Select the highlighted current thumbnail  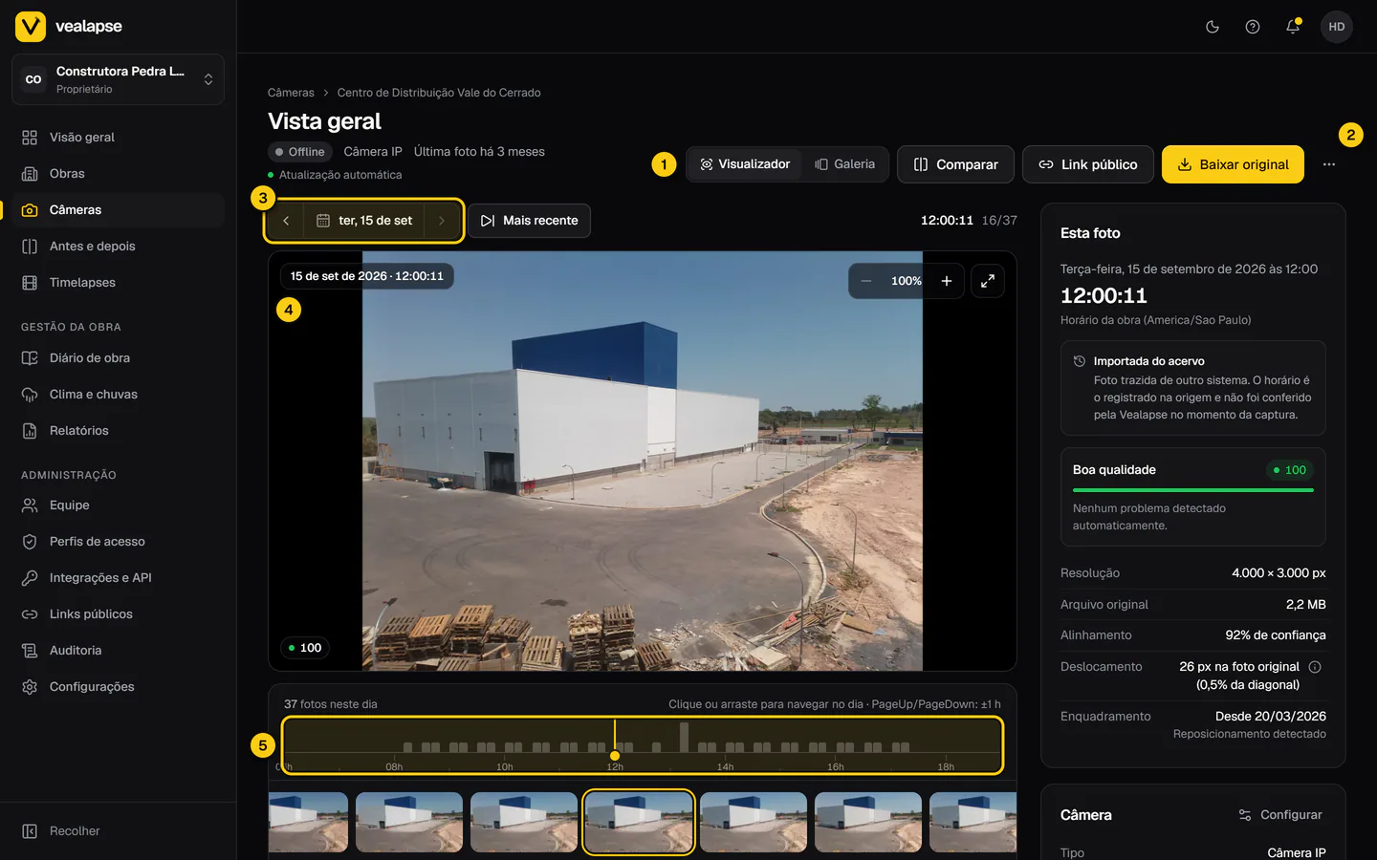click(x=639, y=822)
